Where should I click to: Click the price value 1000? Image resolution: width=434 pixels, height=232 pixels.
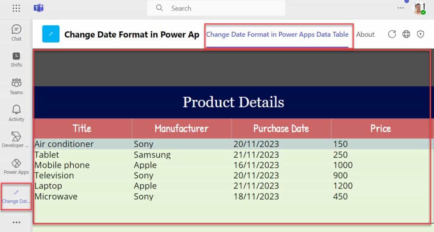[x=342, y=165]
